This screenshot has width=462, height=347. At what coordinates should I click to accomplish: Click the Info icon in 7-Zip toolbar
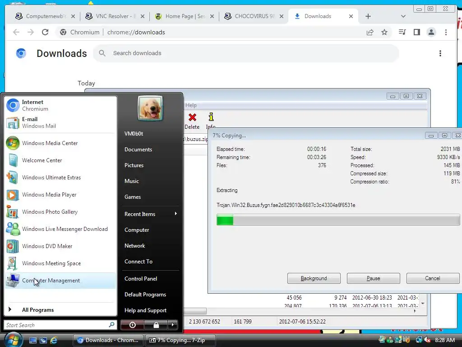pos(211,121)
